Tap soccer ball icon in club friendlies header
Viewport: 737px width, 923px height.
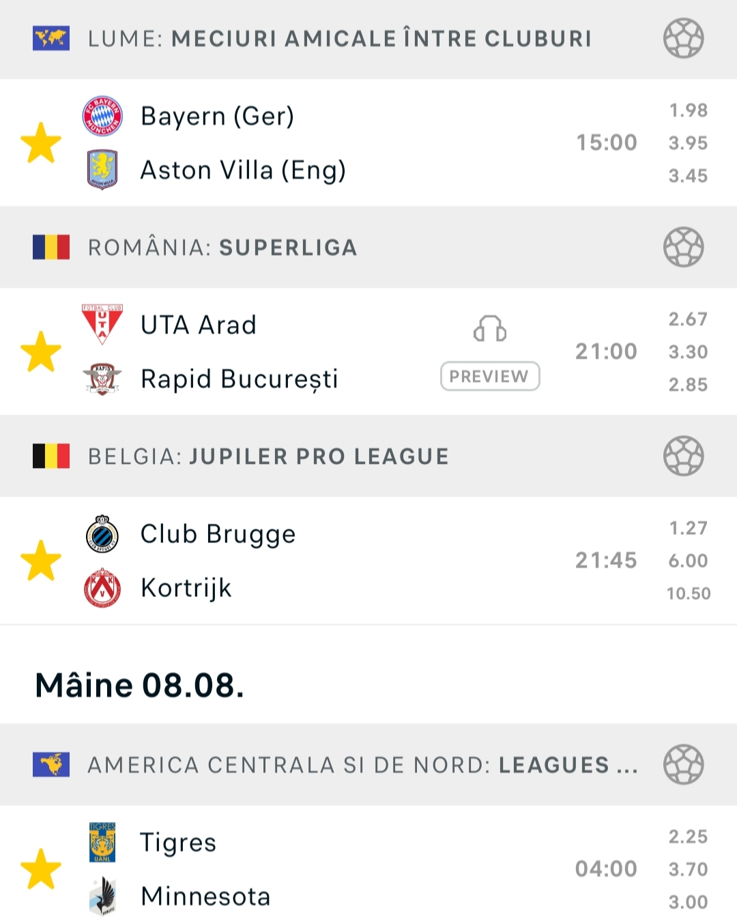(x=683, y=38)
